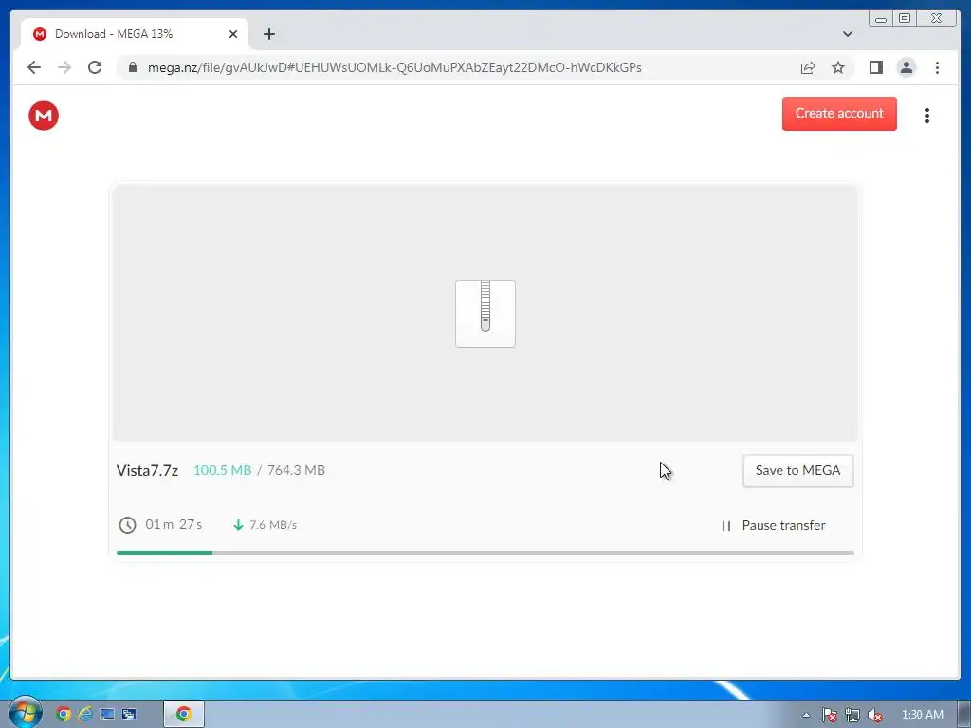Go back to previous page
Viewport: 971px width, 728px height.
coord(34,67)
